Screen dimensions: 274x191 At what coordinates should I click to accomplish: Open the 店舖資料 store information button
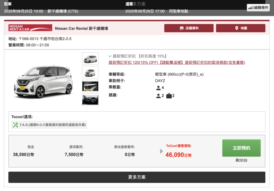pyautogui.click(x=189, y=28)
